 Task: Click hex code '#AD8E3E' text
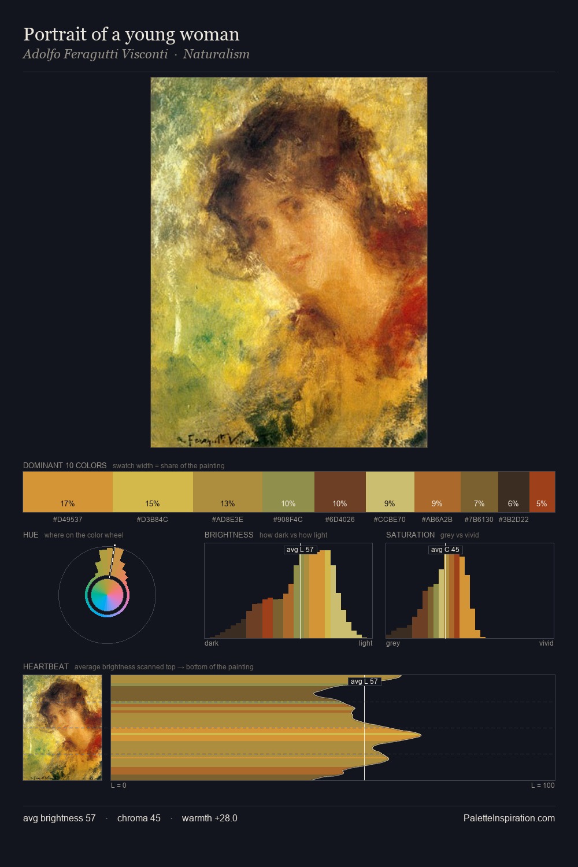(228, 520)
